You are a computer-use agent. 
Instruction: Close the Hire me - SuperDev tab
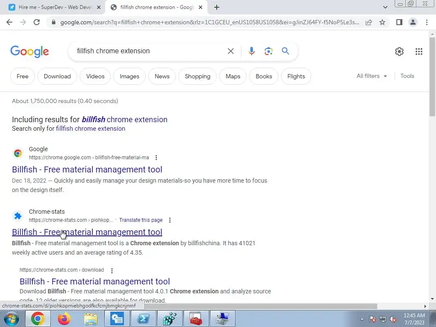tap(99, 7)
